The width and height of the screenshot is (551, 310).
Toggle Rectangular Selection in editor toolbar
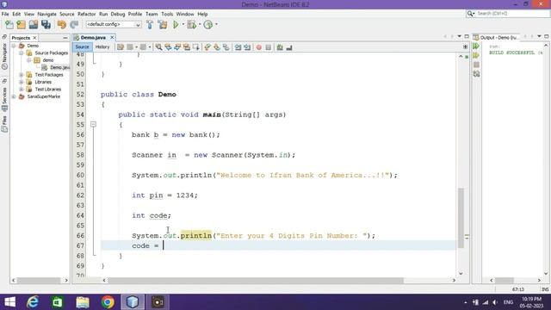[x=195, y=47]
